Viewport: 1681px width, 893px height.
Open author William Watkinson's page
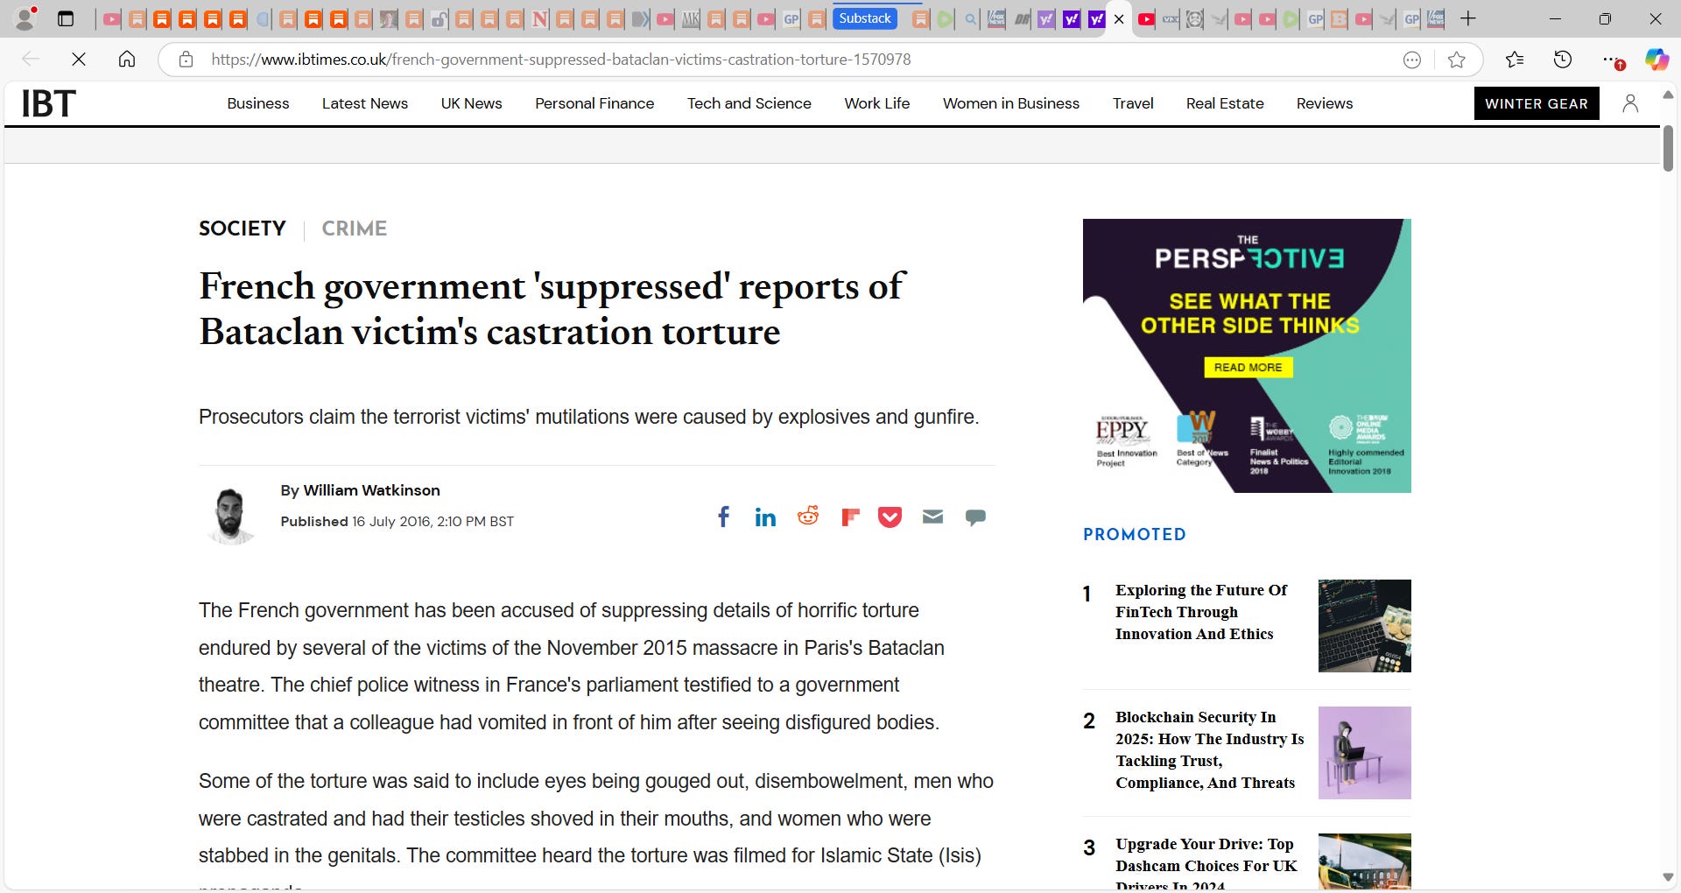(x=371, y=490)
